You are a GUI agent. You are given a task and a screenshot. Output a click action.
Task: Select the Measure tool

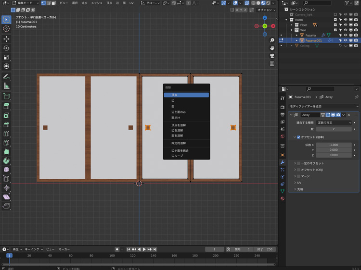[6, 86]
